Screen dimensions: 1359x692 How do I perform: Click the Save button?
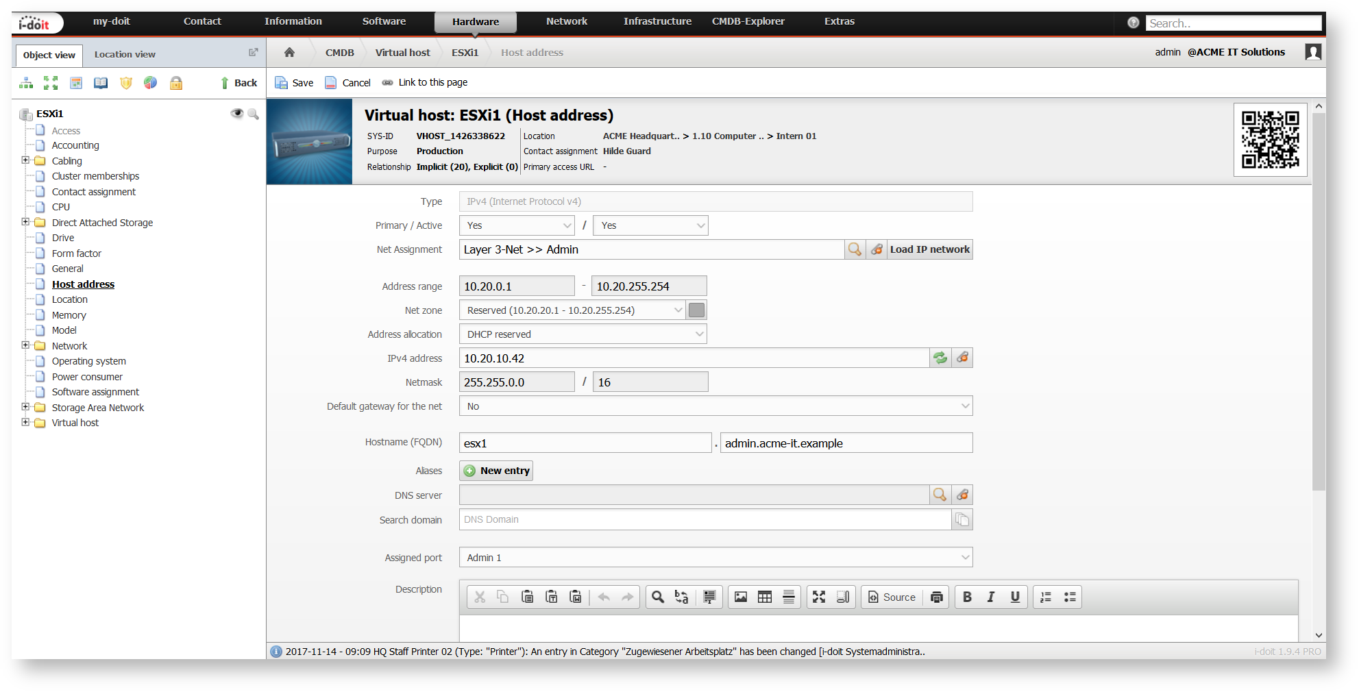294,83
